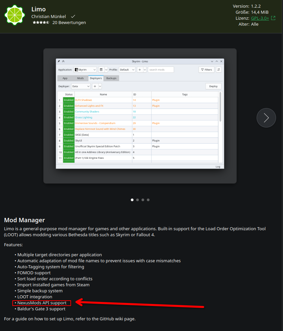Viewport: 283px width, 331px height.
Task: Select the Deployers tab in the preview screenshot
Action: tap(96, 78)
